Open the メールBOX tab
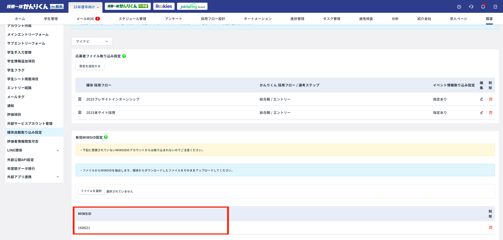 click(x=88, y=19)
